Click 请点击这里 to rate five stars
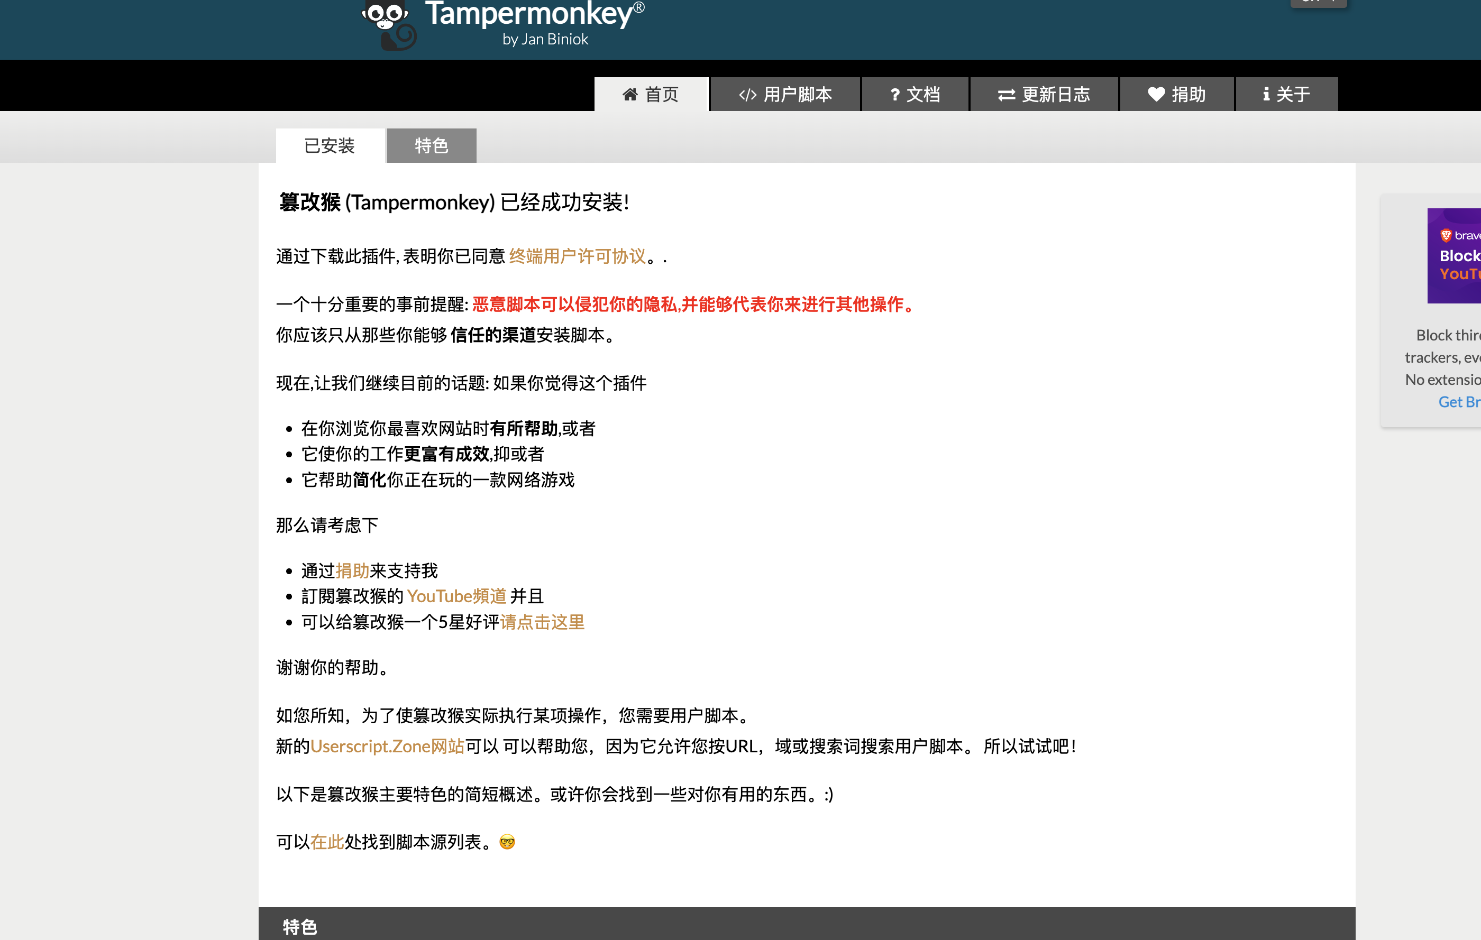Viewport: 1481px width, 940px height. pos(542,622)
